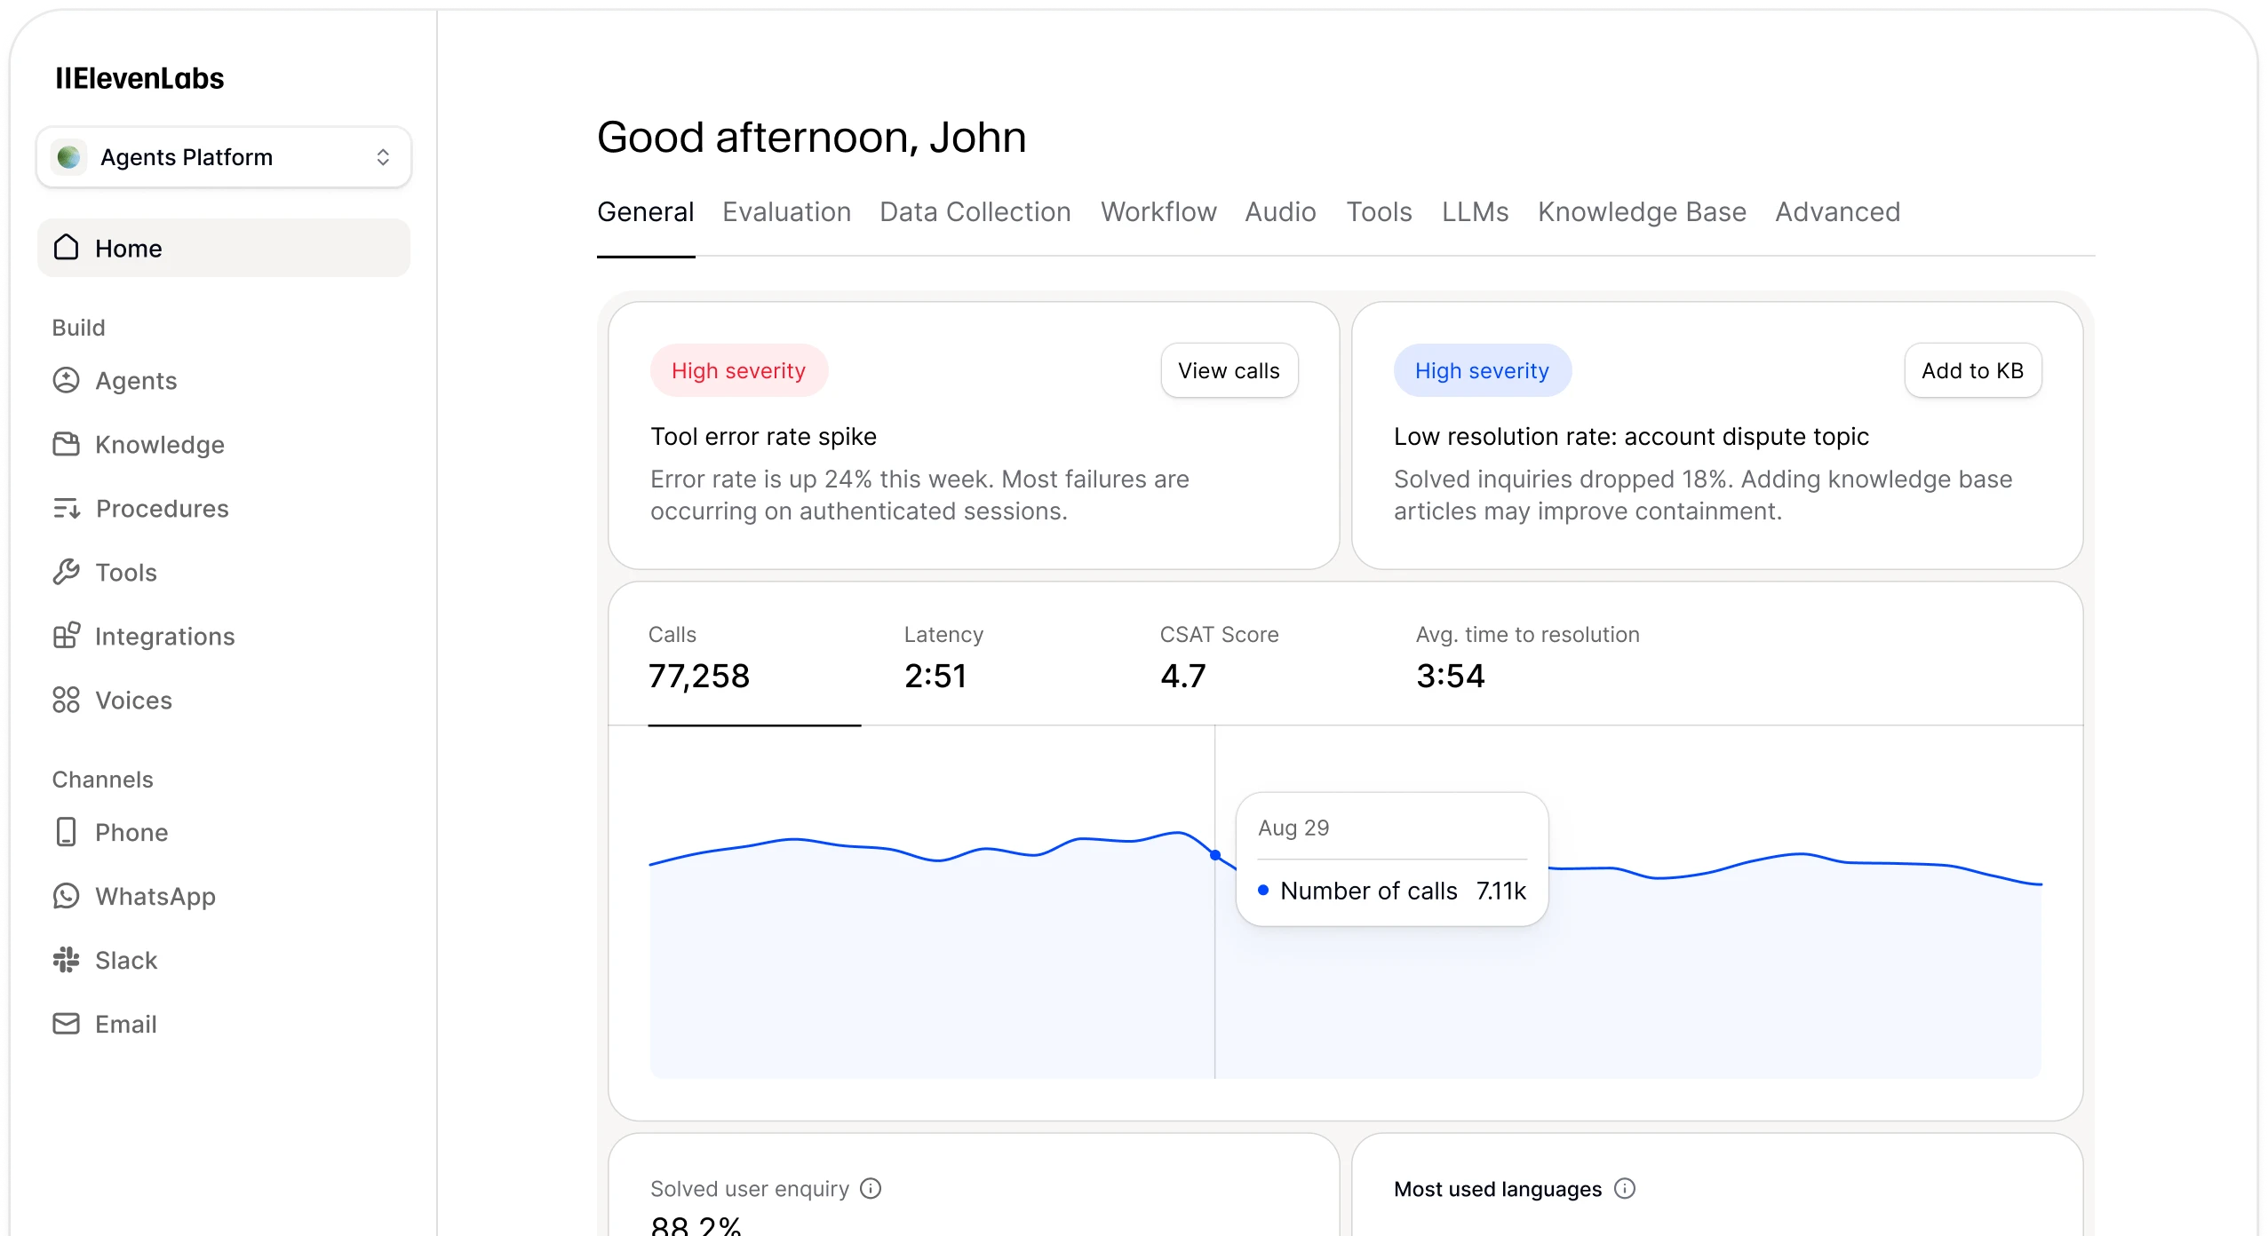
Task: Click the Add to KB button
Action: (1973, 370)
